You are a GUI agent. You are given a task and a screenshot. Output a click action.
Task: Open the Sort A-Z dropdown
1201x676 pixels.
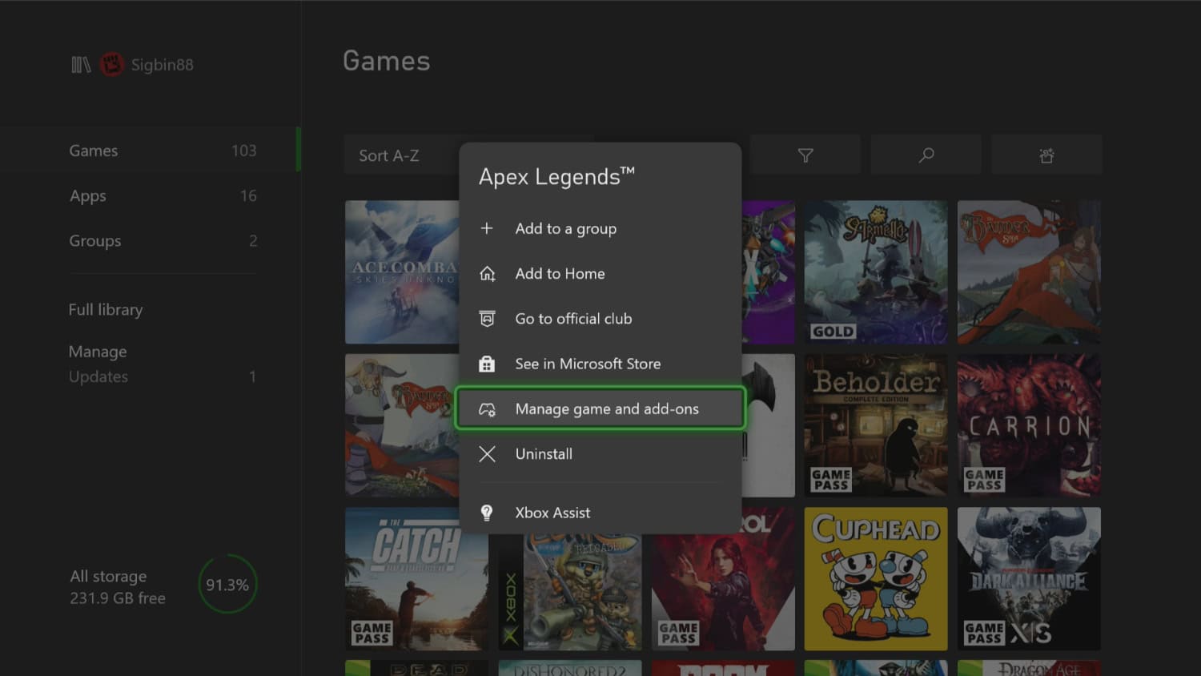click(x=402, y=155)
